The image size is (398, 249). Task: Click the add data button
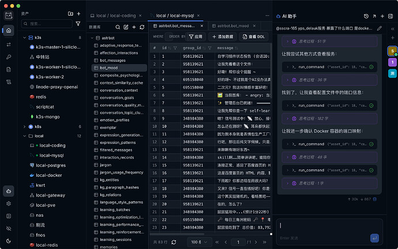(223, 36)
